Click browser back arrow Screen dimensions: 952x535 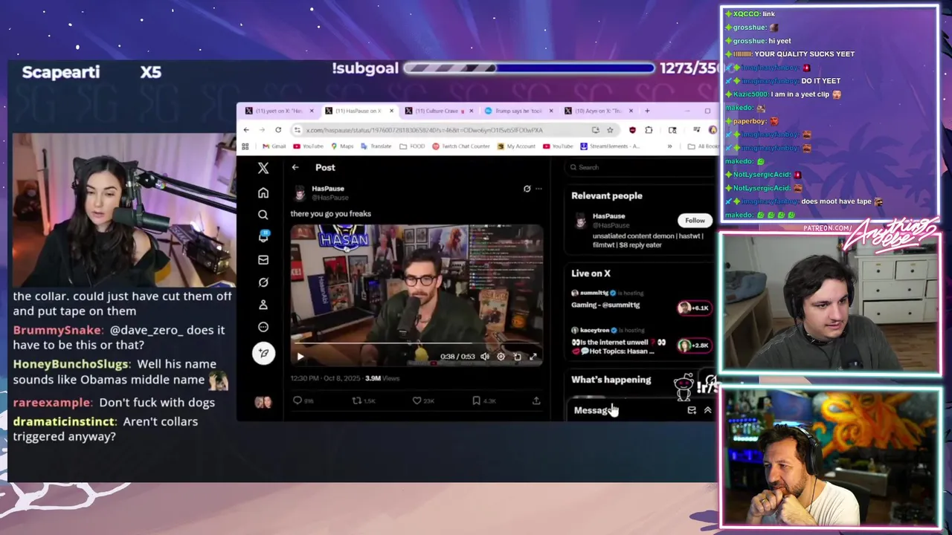pos(246,130)
